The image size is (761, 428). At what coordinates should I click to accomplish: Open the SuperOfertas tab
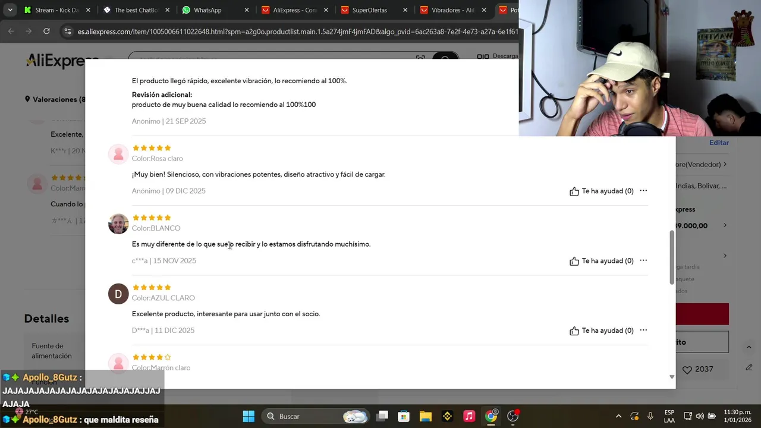[369, 10]
